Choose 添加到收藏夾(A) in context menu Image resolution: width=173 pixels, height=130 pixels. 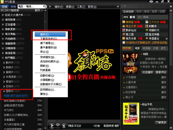pyautogui.click(x=50, y=62)
